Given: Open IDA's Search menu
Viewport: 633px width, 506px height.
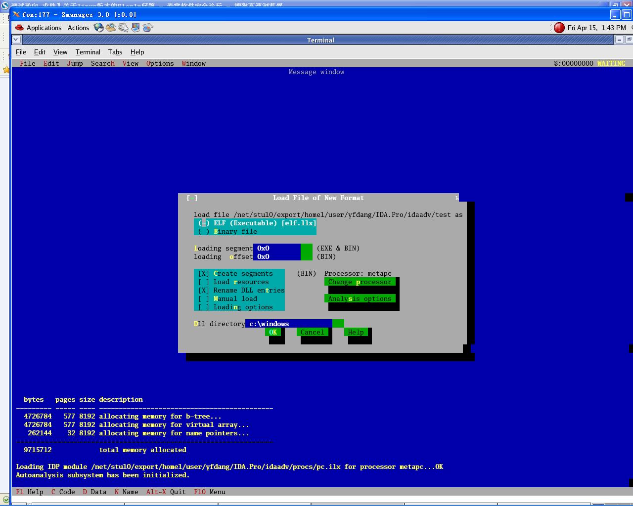Looking at the screenshot, I should point(103,63).
